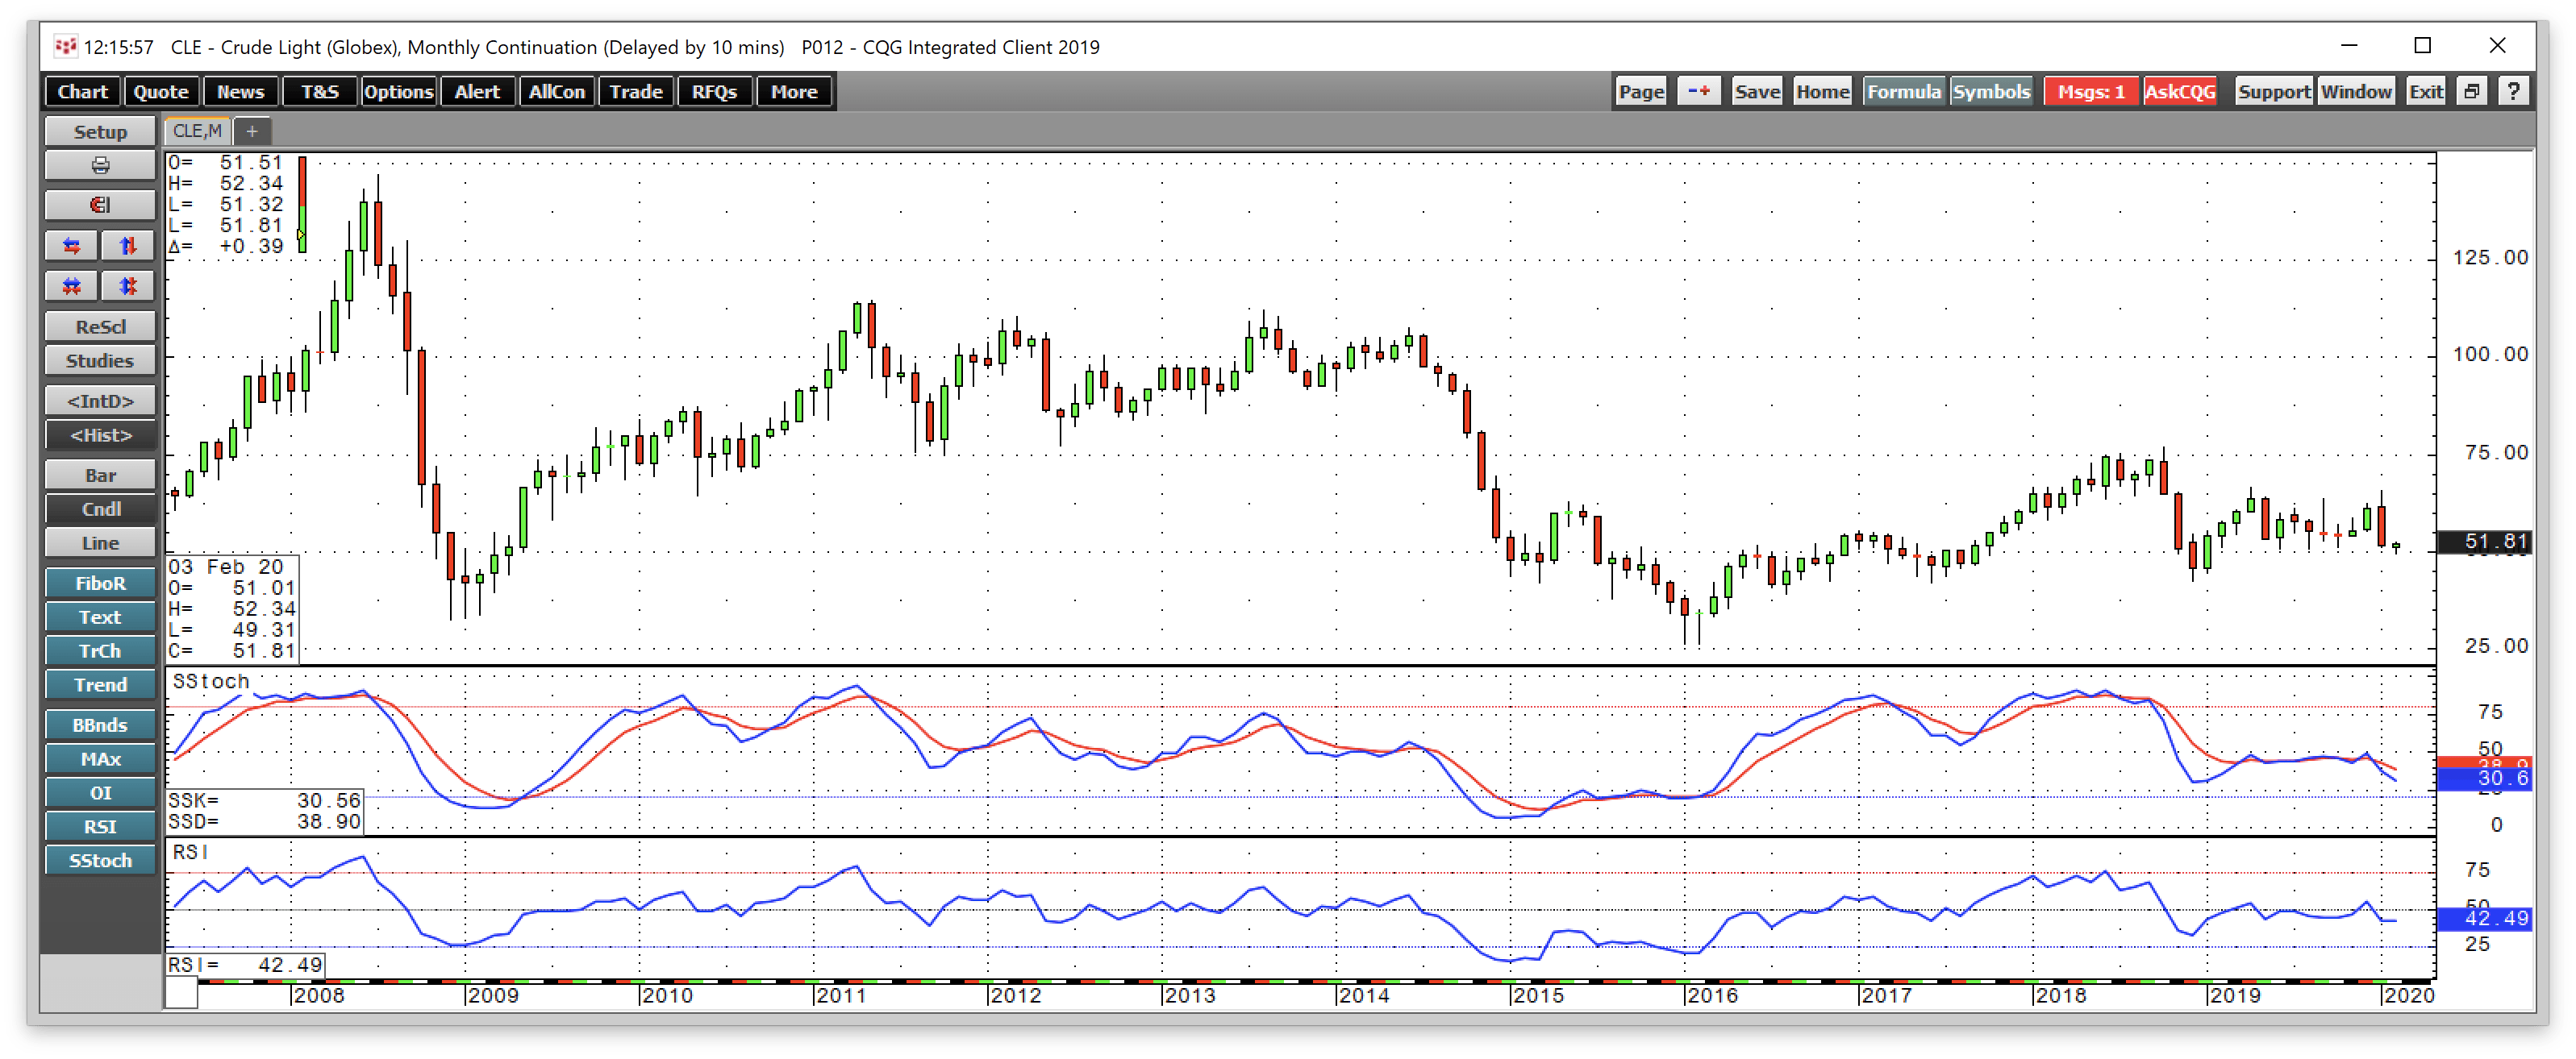Toggle the BBnds study

(x=100, y=725)
